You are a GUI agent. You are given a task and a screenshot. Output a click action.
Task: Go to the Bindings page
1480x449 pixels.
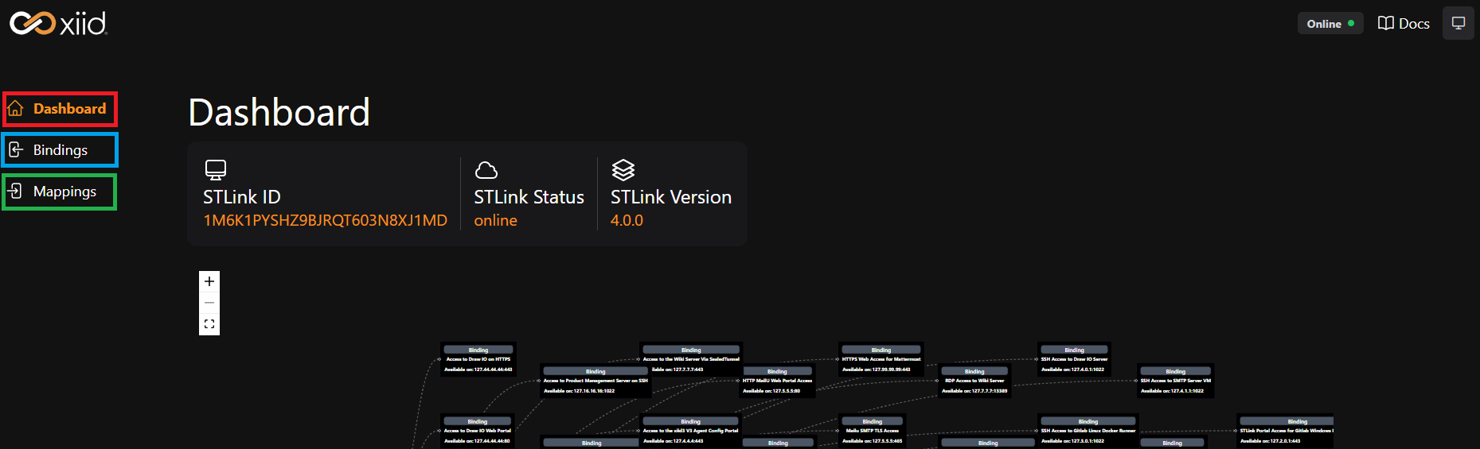[x=61, y=150]
